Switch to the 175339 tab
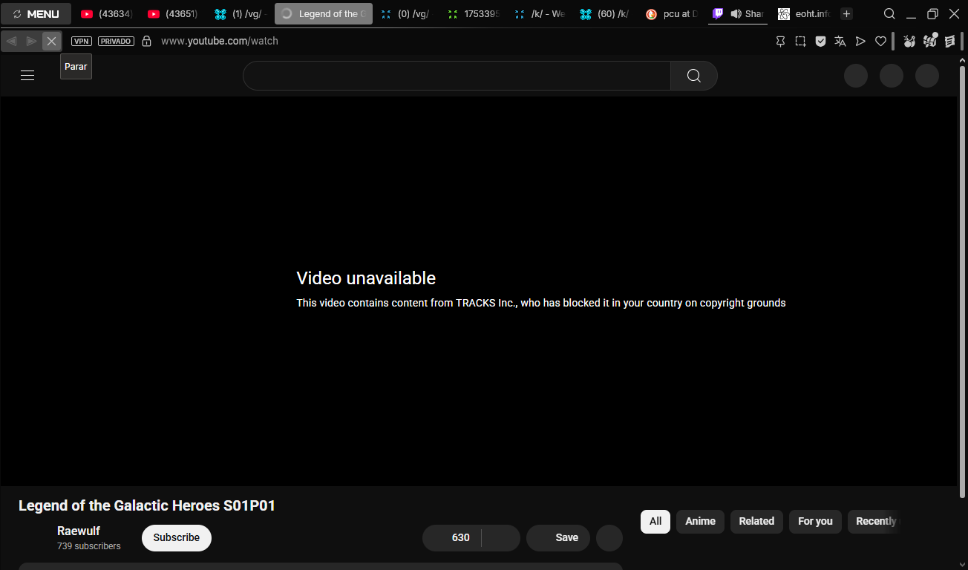The image size is (968, 570). (x=474, y=14)
